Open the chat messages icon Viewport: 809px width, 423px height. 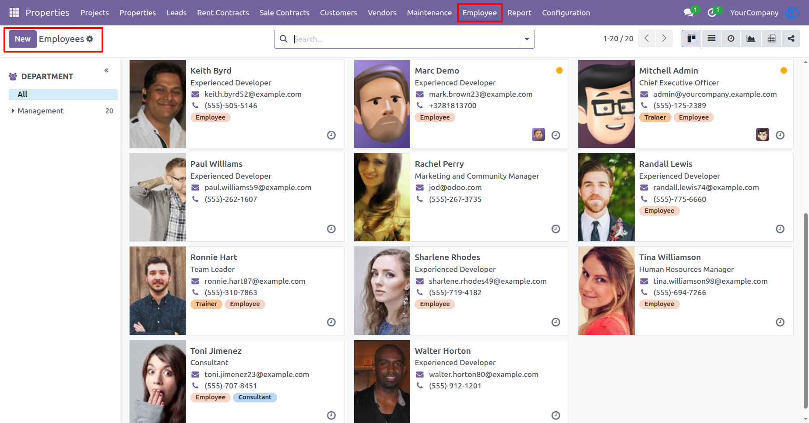coord(689,13)
